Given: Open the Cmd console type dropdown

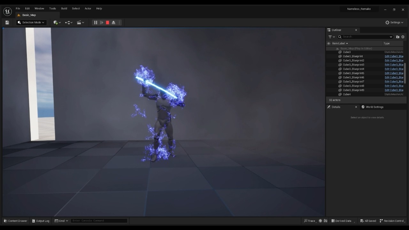Looking at the screenshot, I should coord(61,221).
